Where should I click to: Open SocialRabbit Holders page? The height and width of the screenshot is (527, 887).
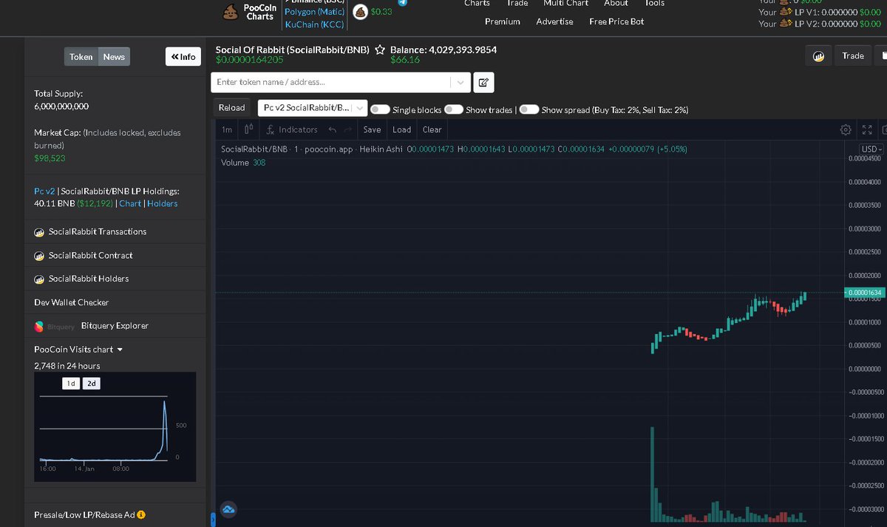pyautogui.click(x=81, y=279)
